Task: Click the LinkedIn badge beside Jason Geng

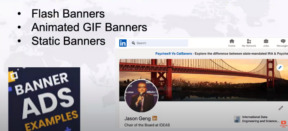Action: [x=155, y=118]
